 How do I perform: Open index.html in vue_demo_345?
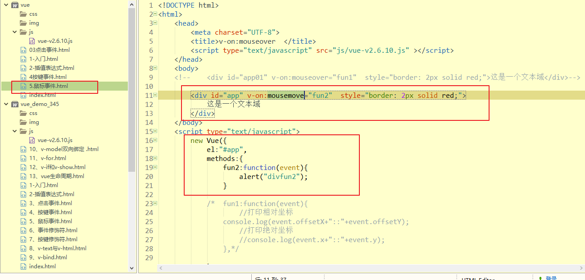[42, 266]
